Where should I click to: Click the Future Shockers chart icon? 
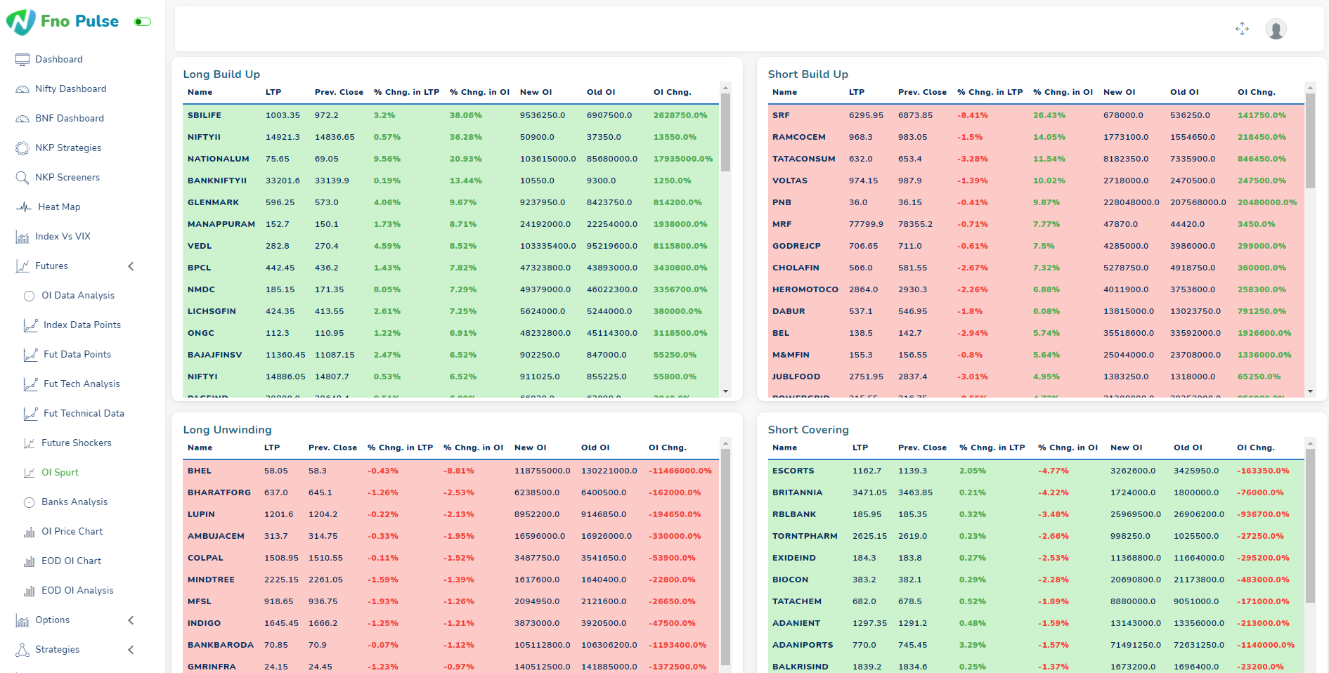[x=30, y=443]
